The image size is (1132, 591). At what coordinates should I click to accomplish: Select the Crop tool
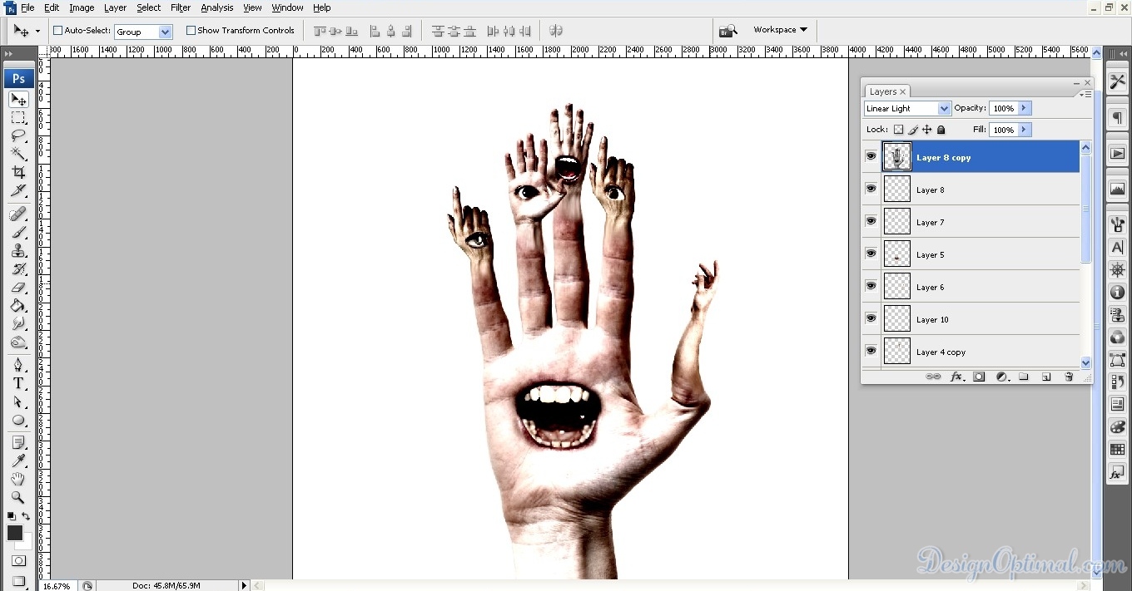click(18, 173)
